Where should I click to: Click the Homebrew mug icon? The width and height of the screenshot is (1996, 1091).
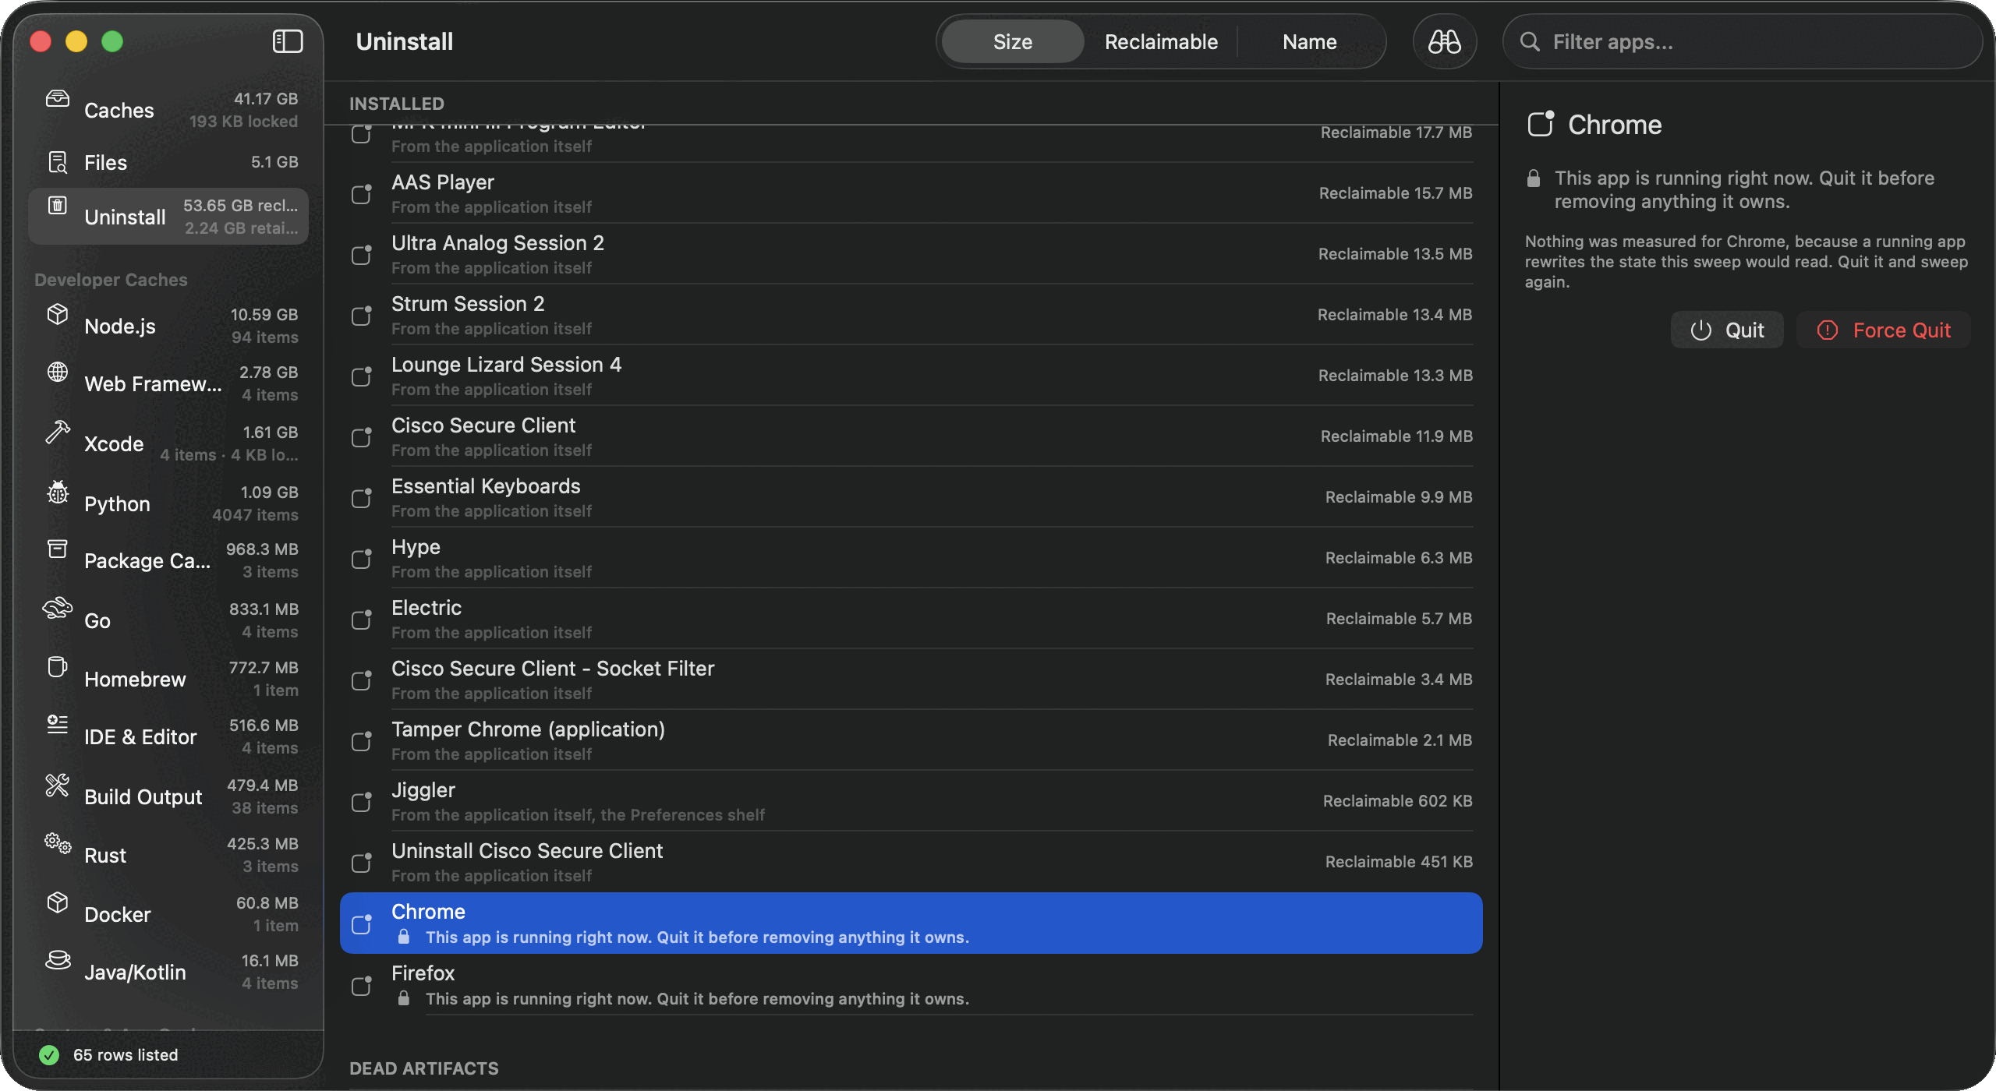[x=58, y=667]
